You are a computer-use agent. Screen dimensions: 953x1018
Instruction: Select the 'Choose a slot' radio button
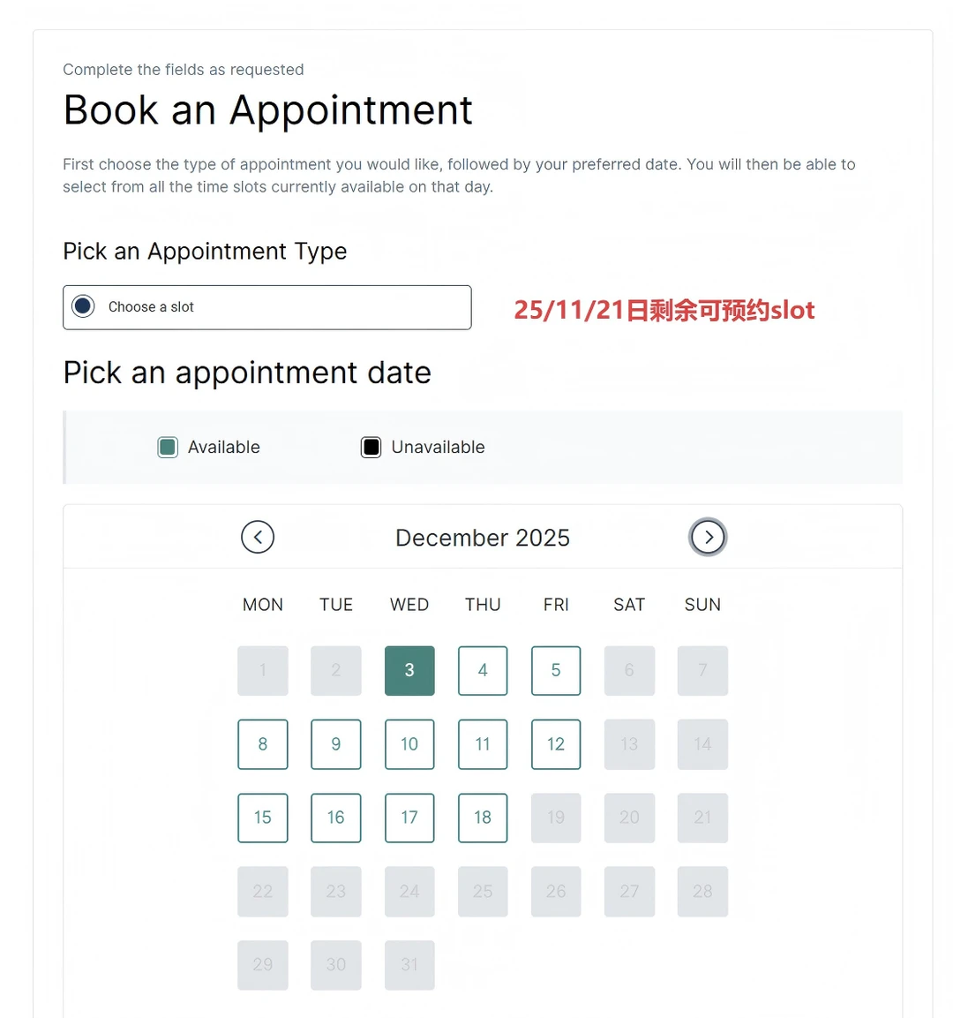click(x=83, y=306)
